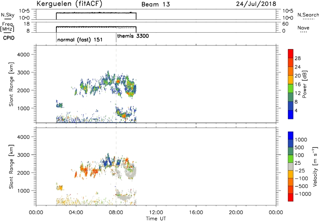Viewport: 319px width, 221px height.
Task: Click the "Nave" legend label
Action: [x=303, y=28]
